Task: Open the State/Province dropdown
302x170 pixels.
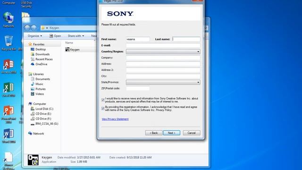Action: click(x=163, y=82)
